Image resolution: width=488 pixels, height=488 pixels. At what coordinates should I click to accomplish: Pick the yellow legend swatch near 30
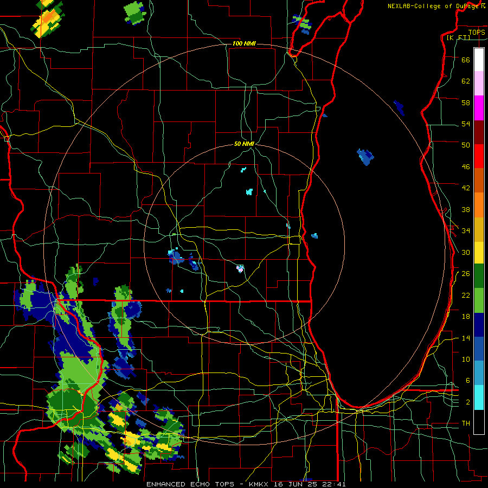(479, 253)
